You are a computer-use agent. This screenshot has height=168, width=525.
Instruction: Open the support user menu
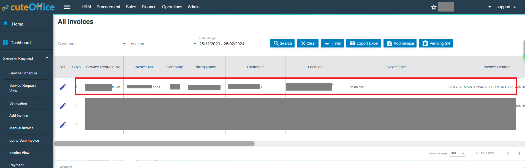coord(506,7)
